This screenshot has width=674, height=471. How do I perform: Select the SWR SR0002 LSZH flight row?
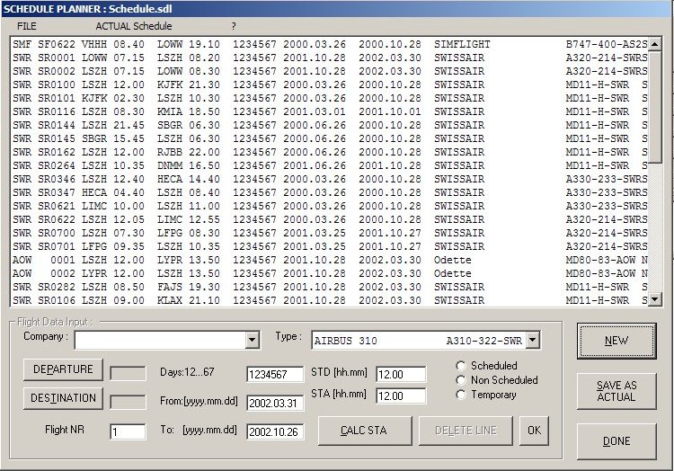coord(330,71)
